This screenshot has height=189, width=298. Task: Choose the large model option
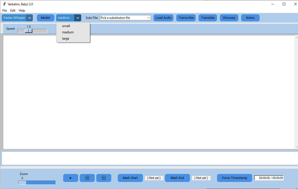point(66,39)
